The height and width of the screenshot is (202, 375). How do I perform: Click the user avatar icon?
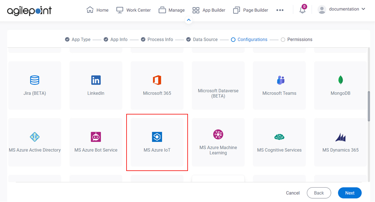(x=322, y=10)
